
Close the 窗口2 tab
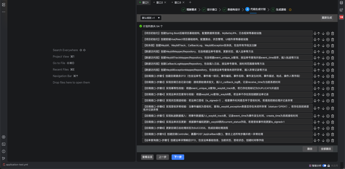[x=165, y=2]
